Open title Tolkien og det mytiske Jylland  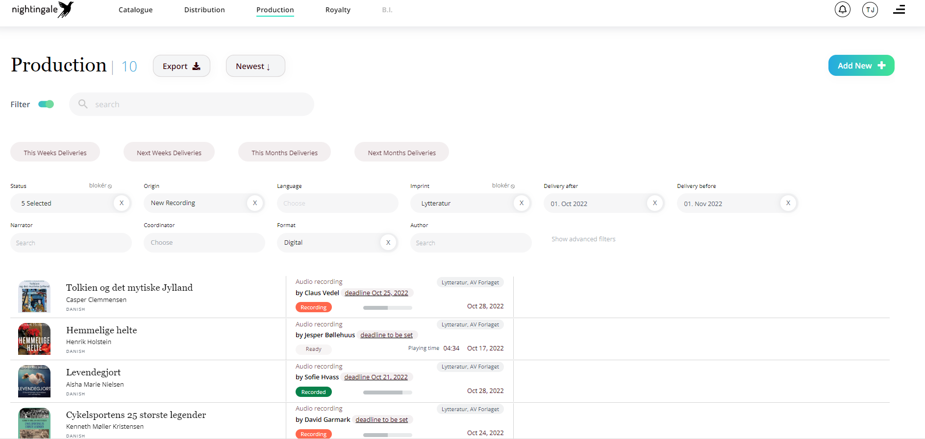129,287
